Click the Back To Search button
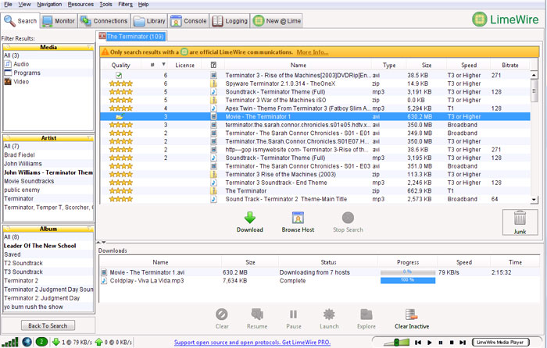 [48, 325]
